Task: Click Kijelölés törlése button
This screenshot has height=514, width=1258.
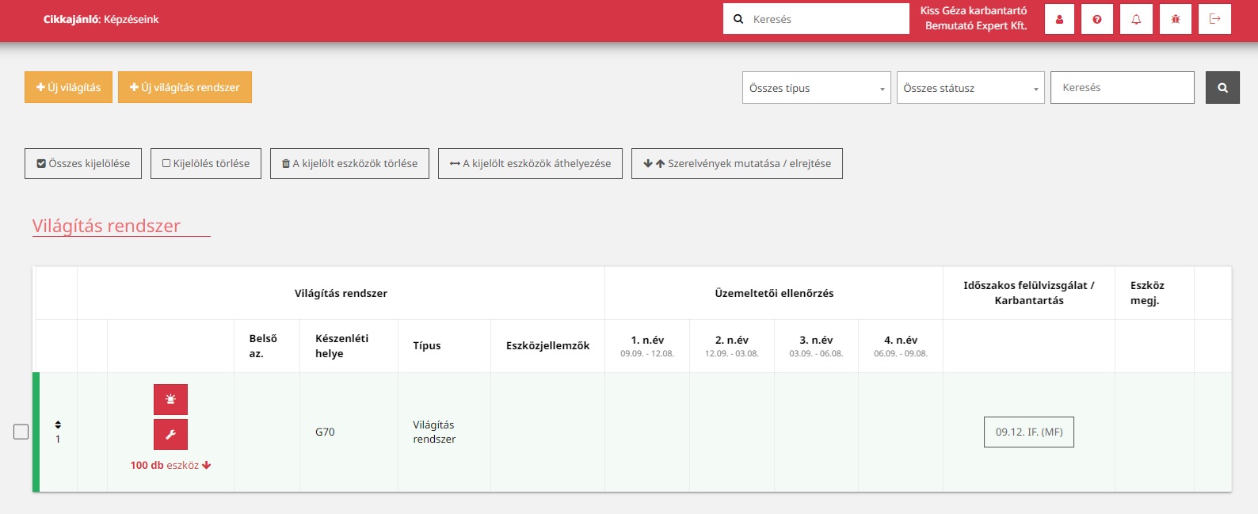Action: coord(206,163)
